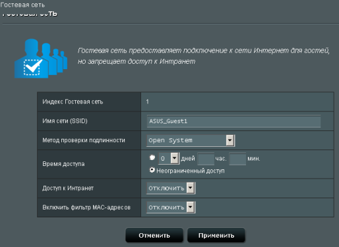Click the Имя сети (SSID) label
The width and height of the screenshot is (339, 247).
pyautogui.click(x=65, y=121)
